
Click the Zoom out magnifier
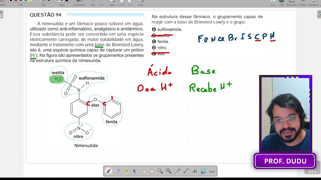[169, 171]
